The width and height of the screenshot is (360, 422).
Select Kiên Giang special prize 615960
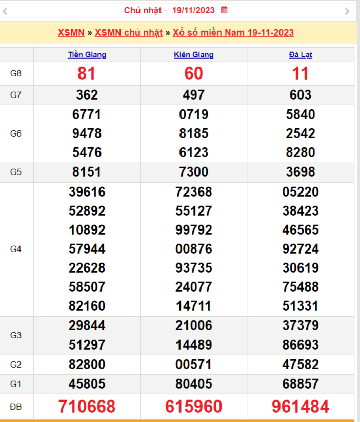(x=194, y=407)
